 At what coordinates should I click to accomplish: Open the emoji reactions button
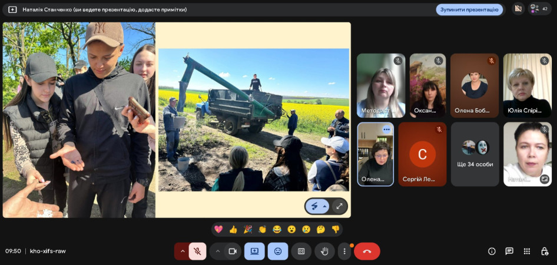pos(278,251)
